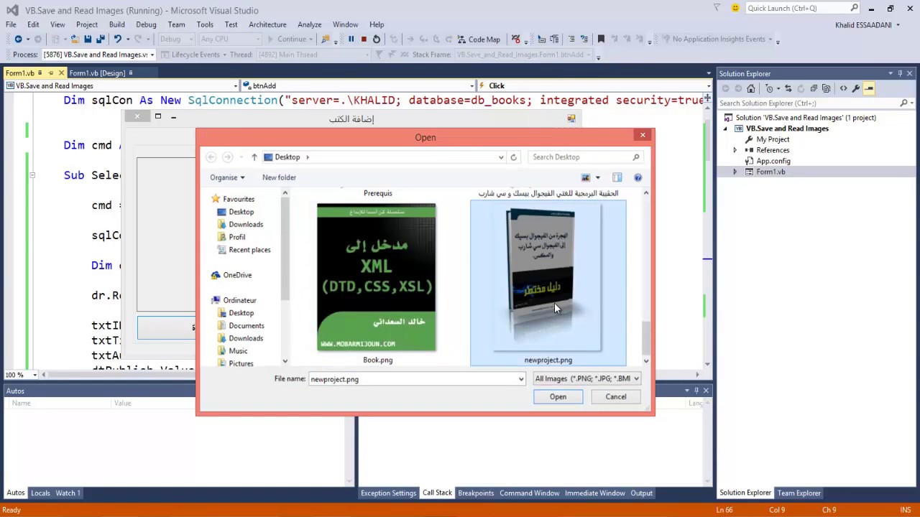Select Recent places in navigation pane

click(249, 250)
